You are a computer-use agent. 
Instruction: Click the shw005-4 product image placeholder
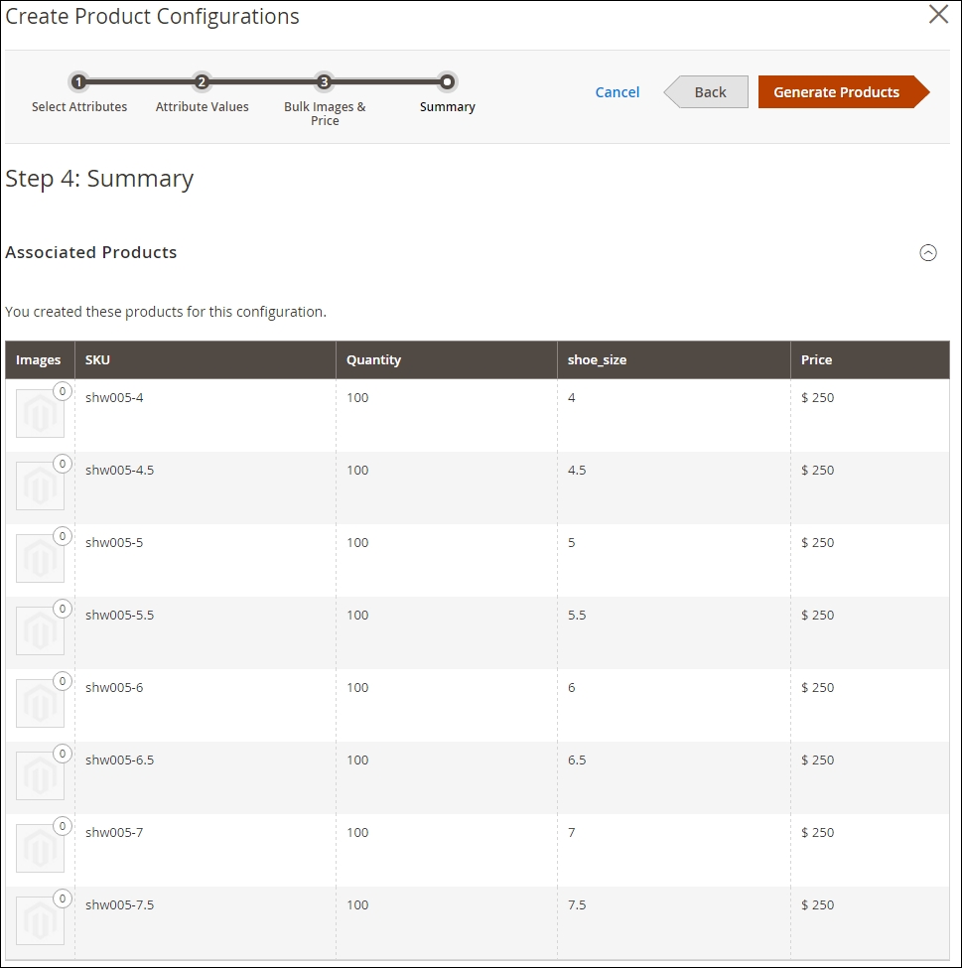click(40, 413)
